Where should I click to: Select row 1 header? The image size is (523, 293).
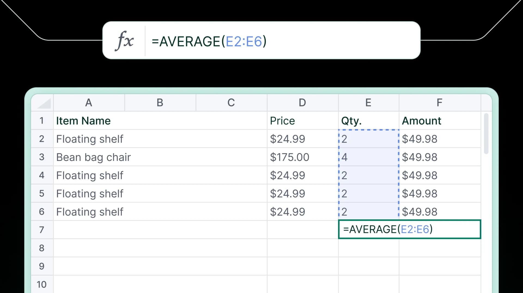coord(42,120)
